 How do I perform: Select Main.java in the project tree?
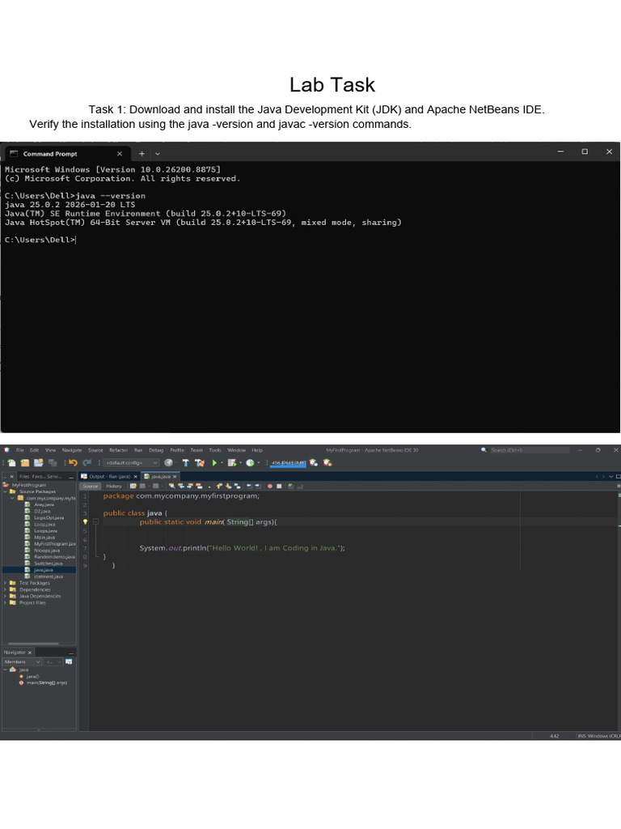tap(44, 538)
